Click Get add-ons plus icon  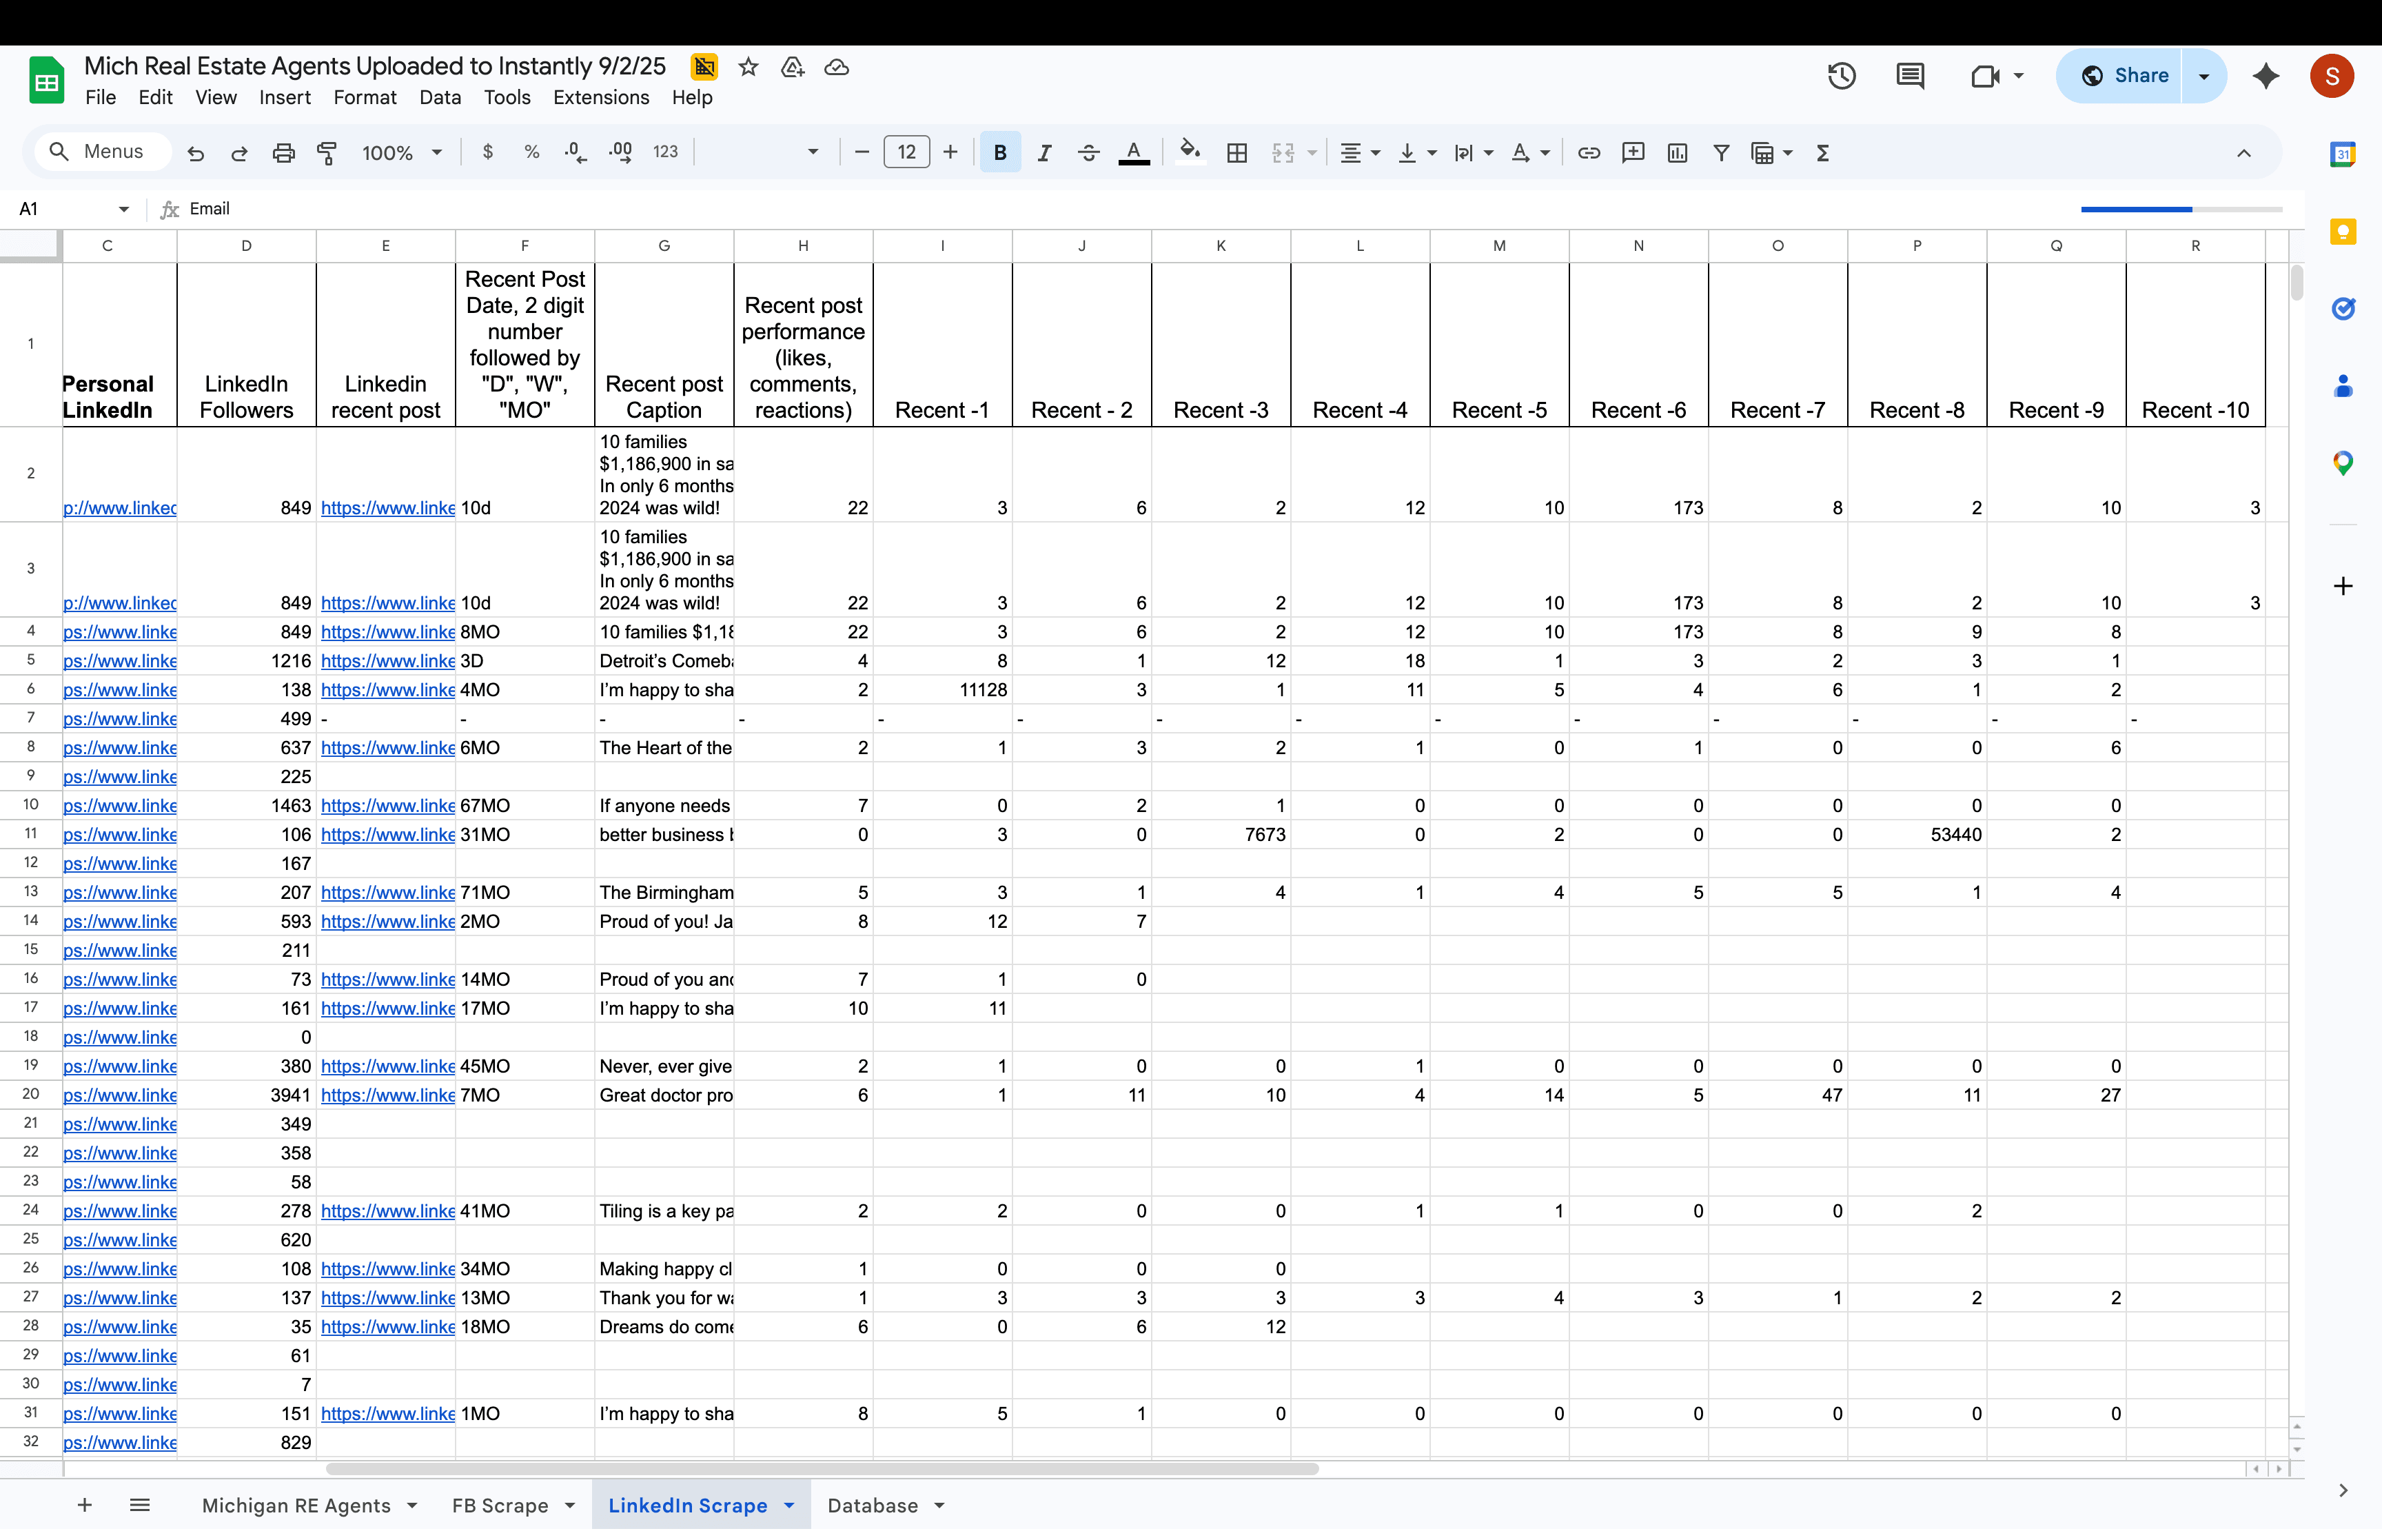point(2343,586)
